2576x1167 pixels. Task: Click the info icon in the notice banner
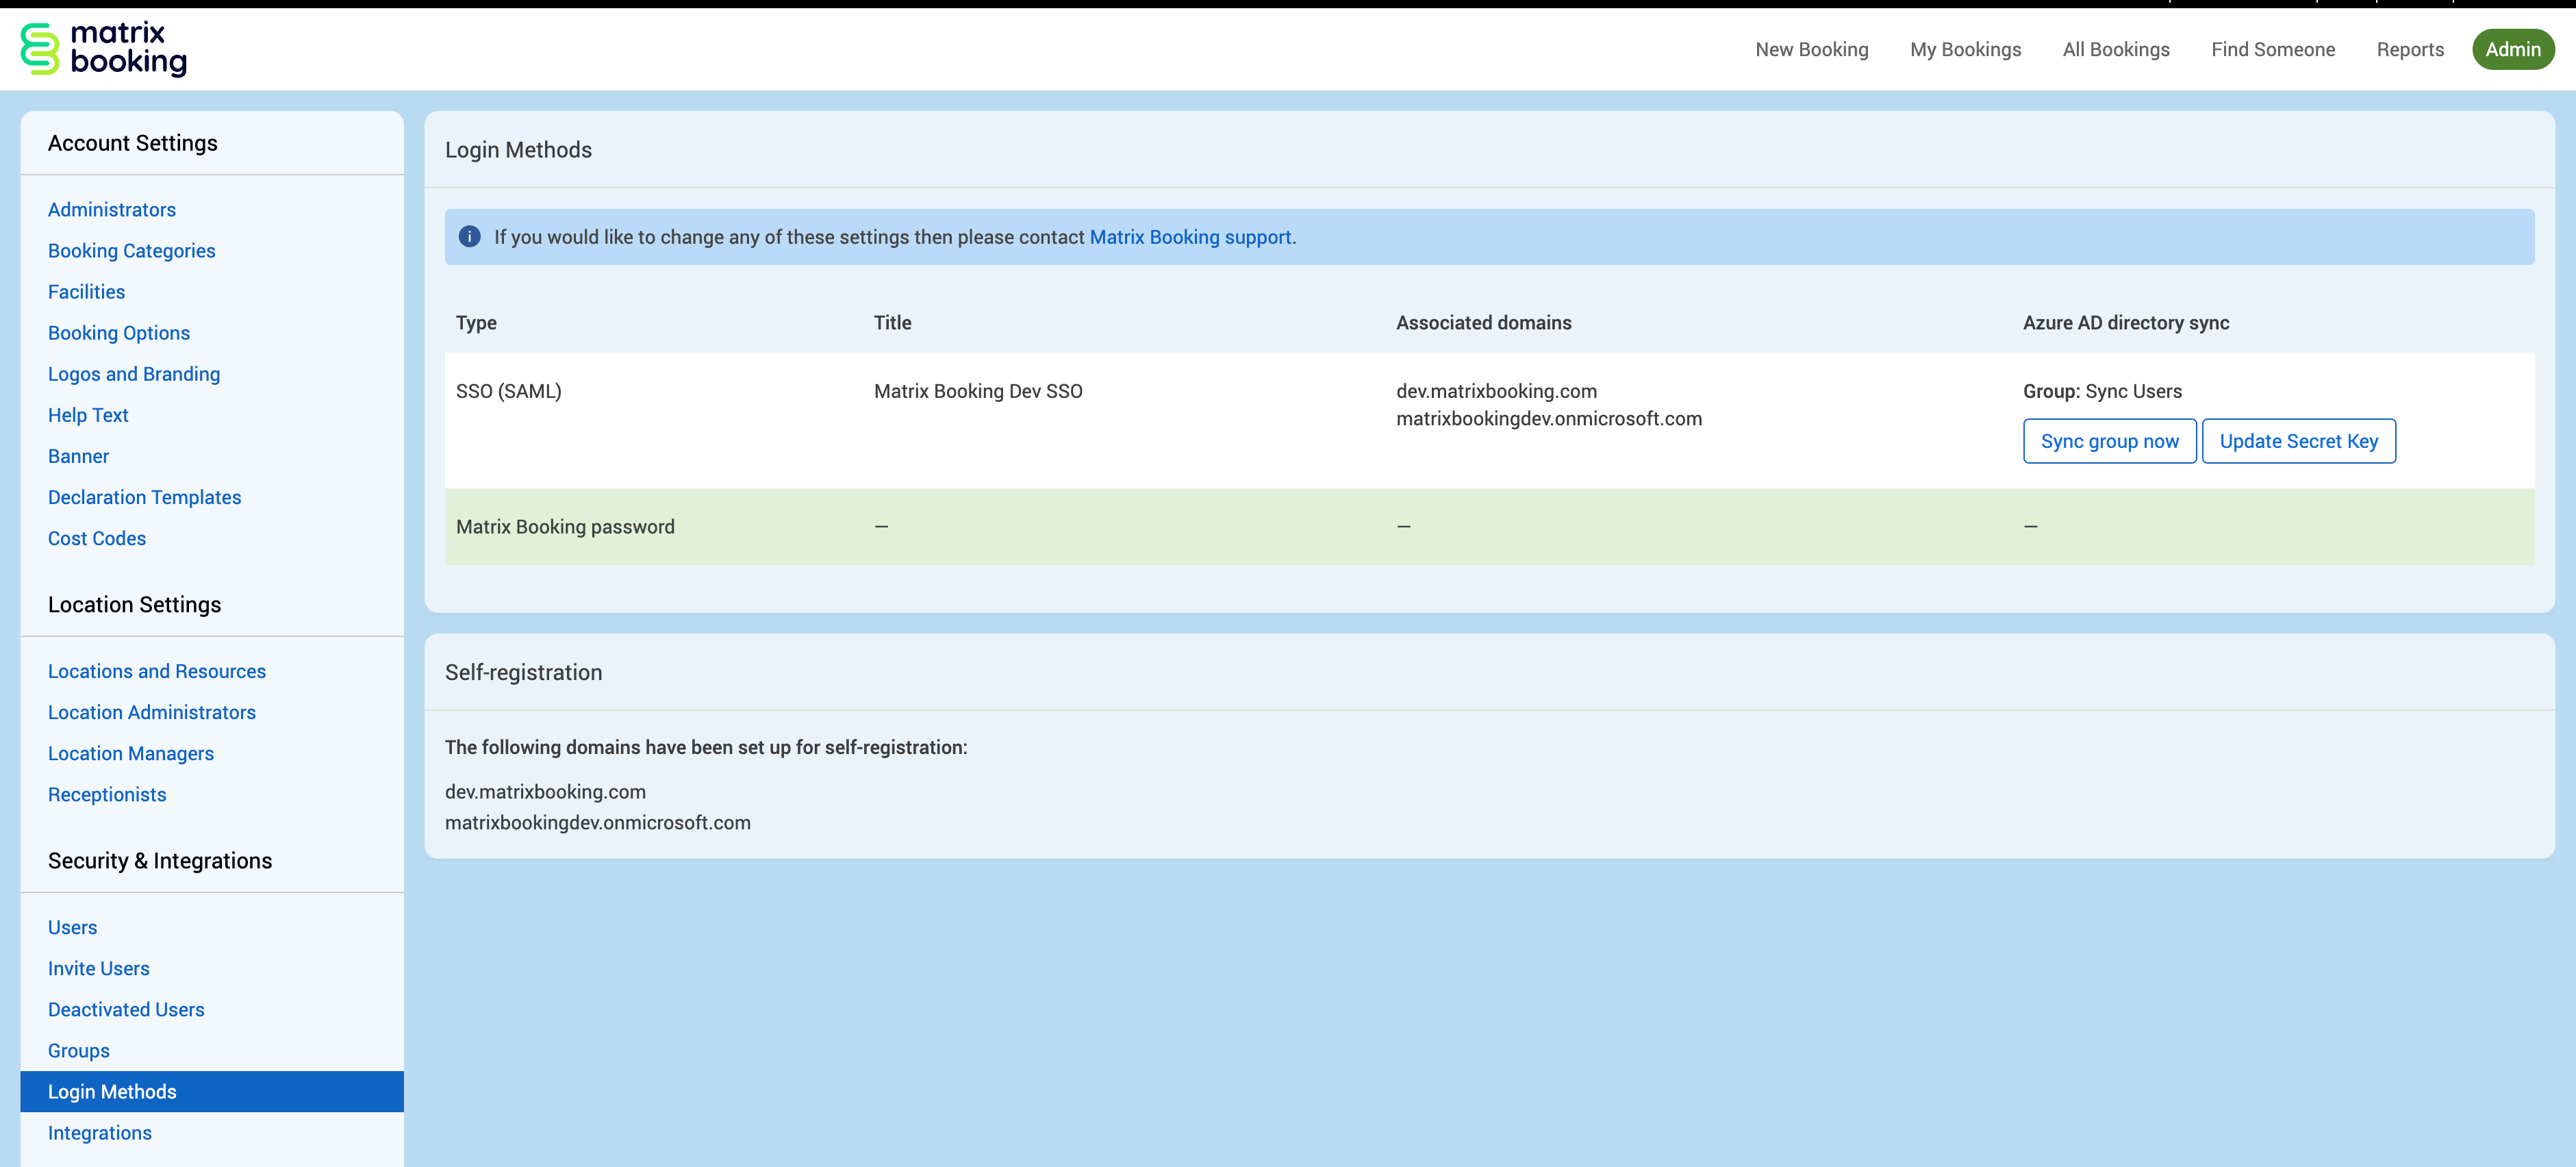469,237
